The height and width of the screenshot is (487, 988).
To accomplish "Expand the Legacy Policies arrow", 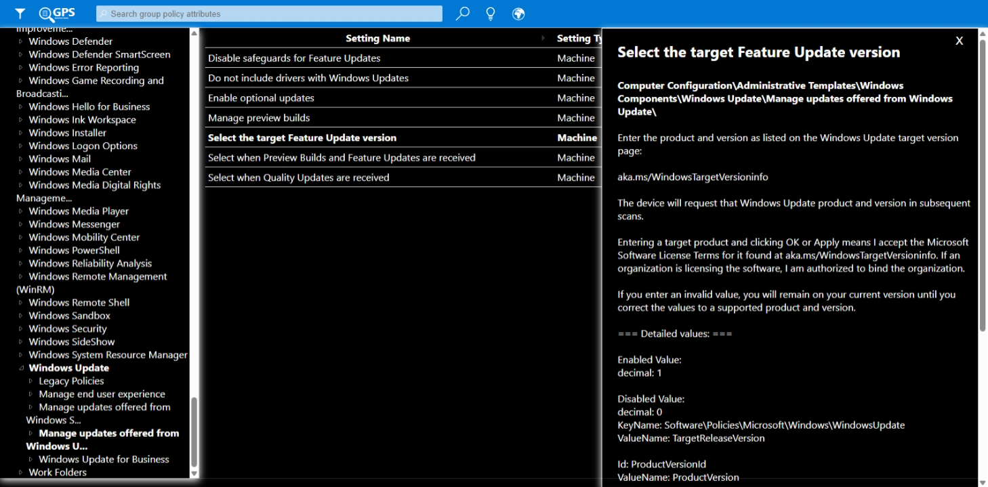I will 31,381.
